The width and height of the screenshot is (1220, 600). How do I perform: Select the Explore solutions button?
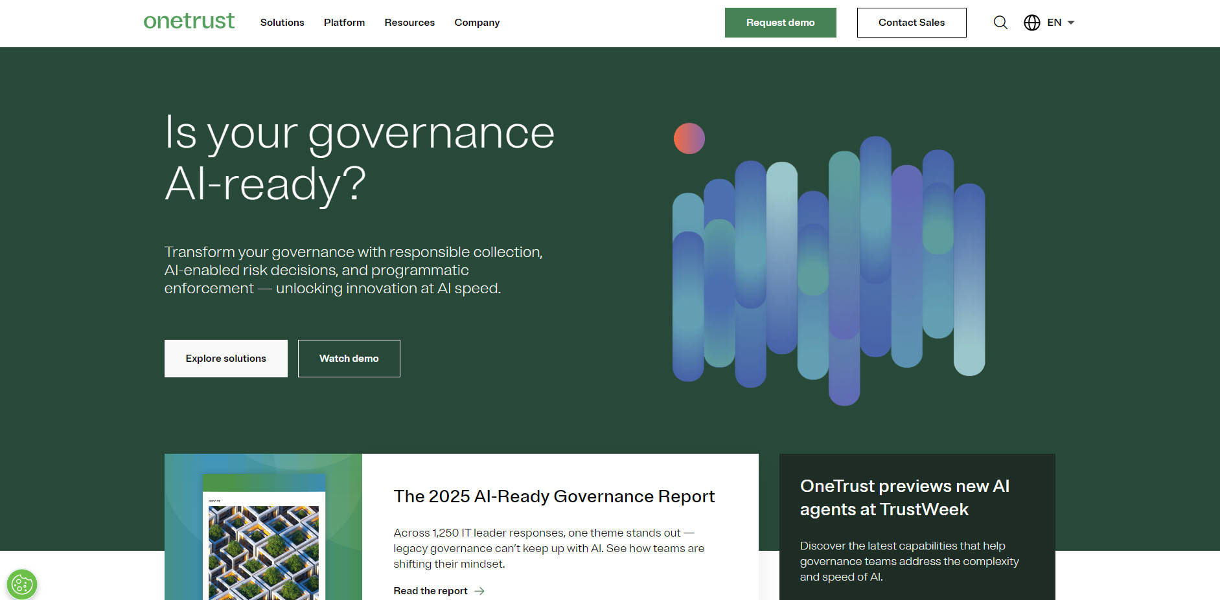(225, 359)
